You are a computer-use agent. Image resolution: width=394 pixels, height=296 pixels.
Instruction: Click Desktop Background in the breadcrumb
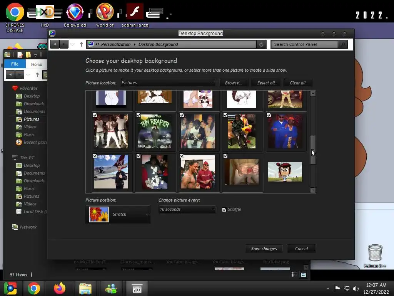tap(158, 44)
